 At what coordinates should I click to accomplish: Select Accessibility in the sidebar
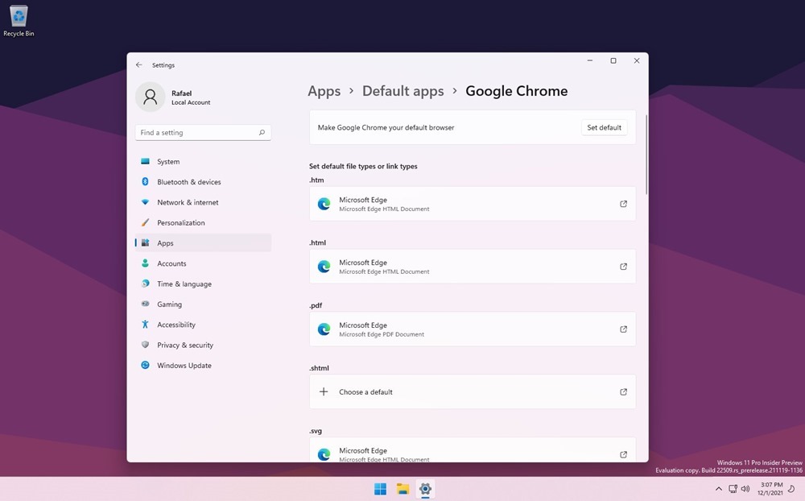(x=204, y=325)
